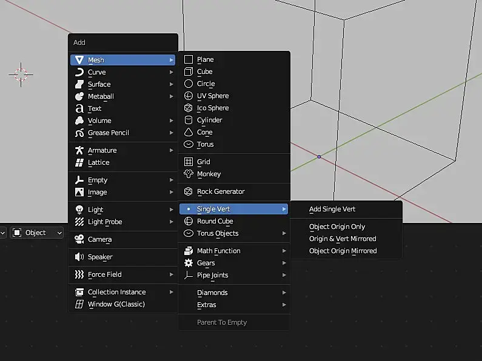Choose Origin & Vert Mirrored
482x361 pixels.
(x=346, y=239)
